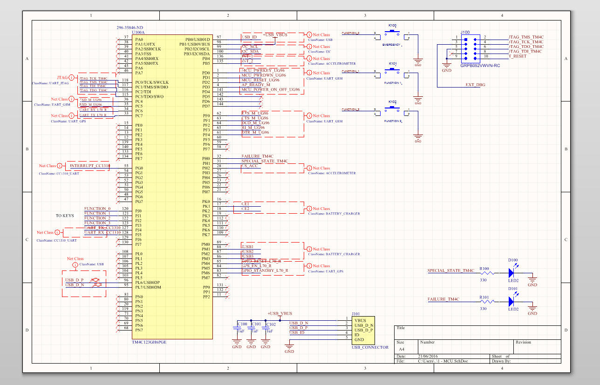Select the MCU_PWRKEY_UG96 net label
The height and width of the screenshot is (385, 600).
(x=264, y=70)
